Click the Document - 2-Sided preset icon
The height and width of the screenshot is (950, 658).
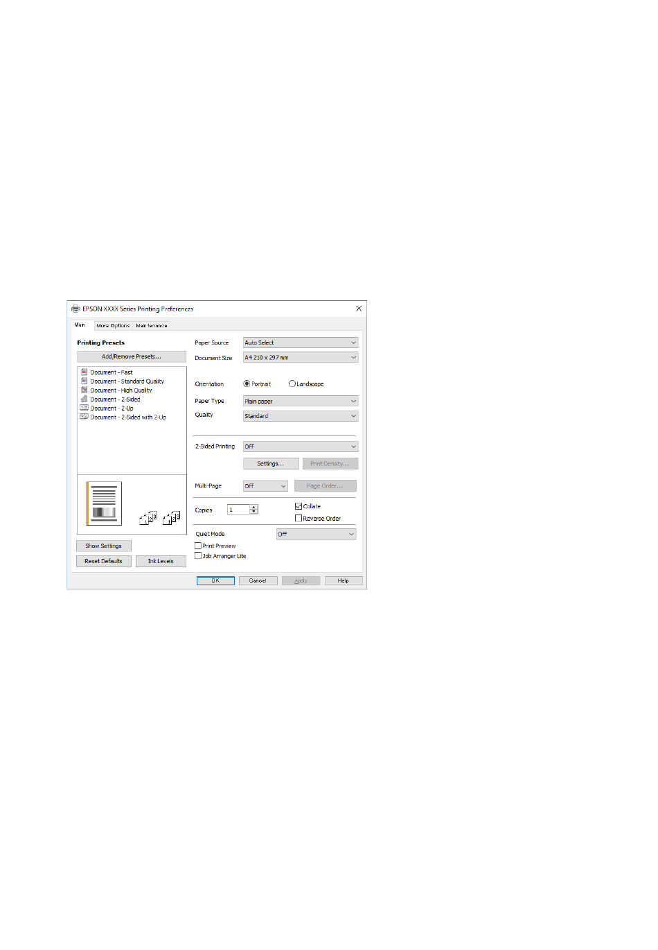84,399
